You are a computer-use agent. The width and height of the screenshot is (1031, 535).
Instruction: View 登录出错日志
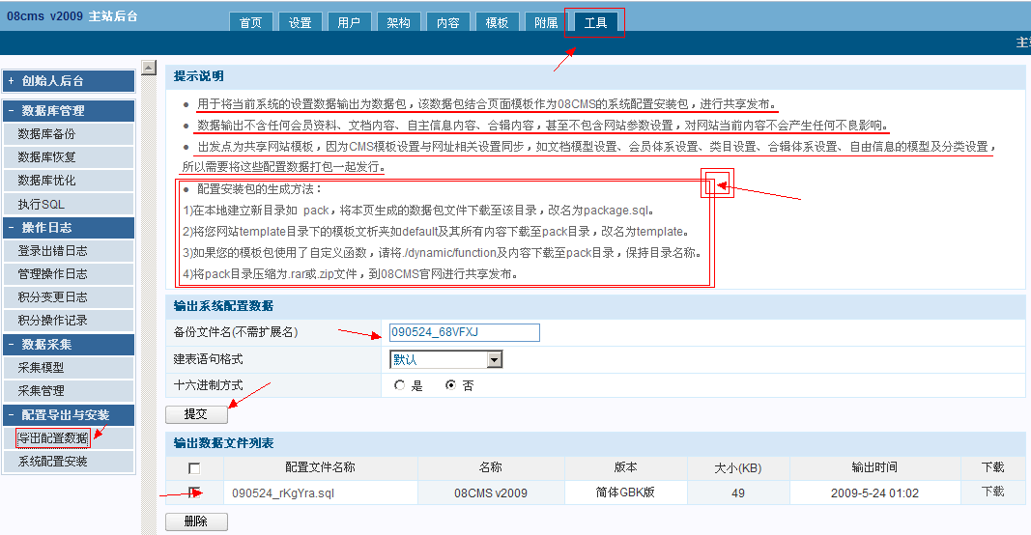point(69,250)
